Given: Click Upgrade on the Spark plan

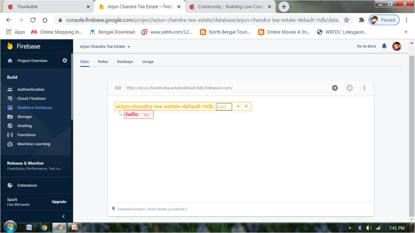Looking at the screenshot, I should coord(59,202).
